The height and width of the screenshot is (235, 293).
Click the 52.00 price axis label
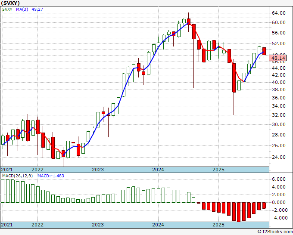279,43
